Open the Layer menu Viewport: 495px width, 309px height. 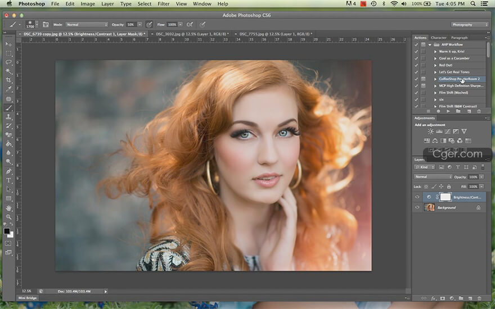click(107, 4)
